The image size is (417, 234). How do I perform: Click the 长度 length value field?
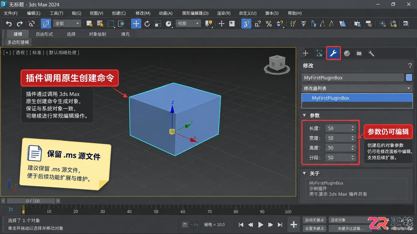click(341, 128)
